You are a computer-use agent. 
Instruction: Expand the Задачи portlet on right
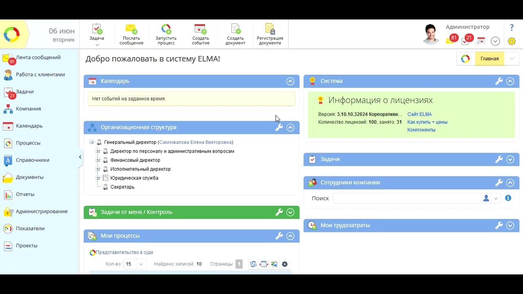[x=510, y=160]
